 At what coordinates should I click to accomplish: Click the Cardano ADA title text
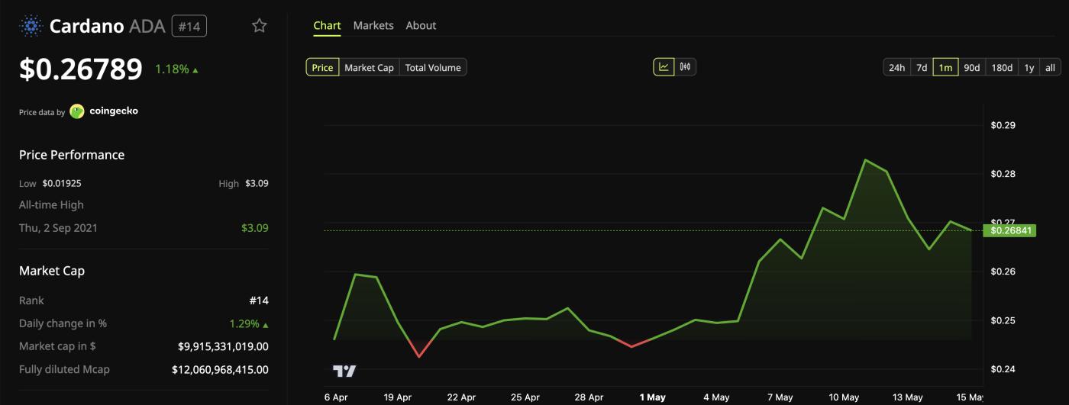[x=107, y=26]
